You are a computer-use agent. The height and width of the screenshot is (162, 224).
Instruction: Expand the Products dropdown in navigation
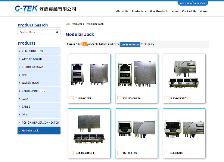pos(139,12)
